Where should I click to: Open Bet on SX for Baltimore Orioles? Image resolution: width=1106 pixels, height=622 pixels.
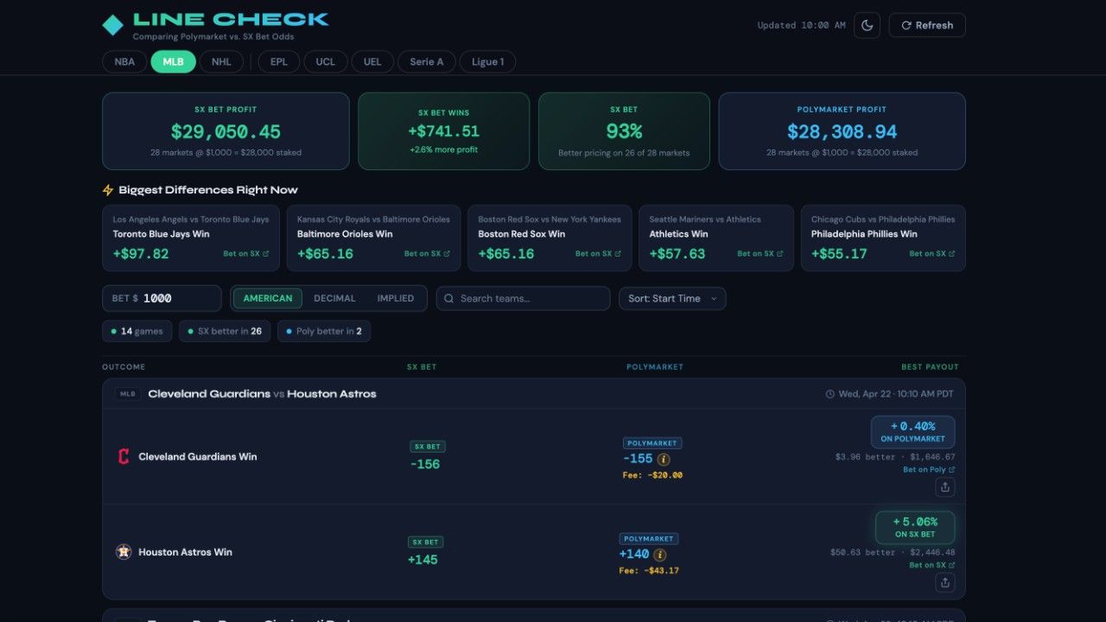427,254
